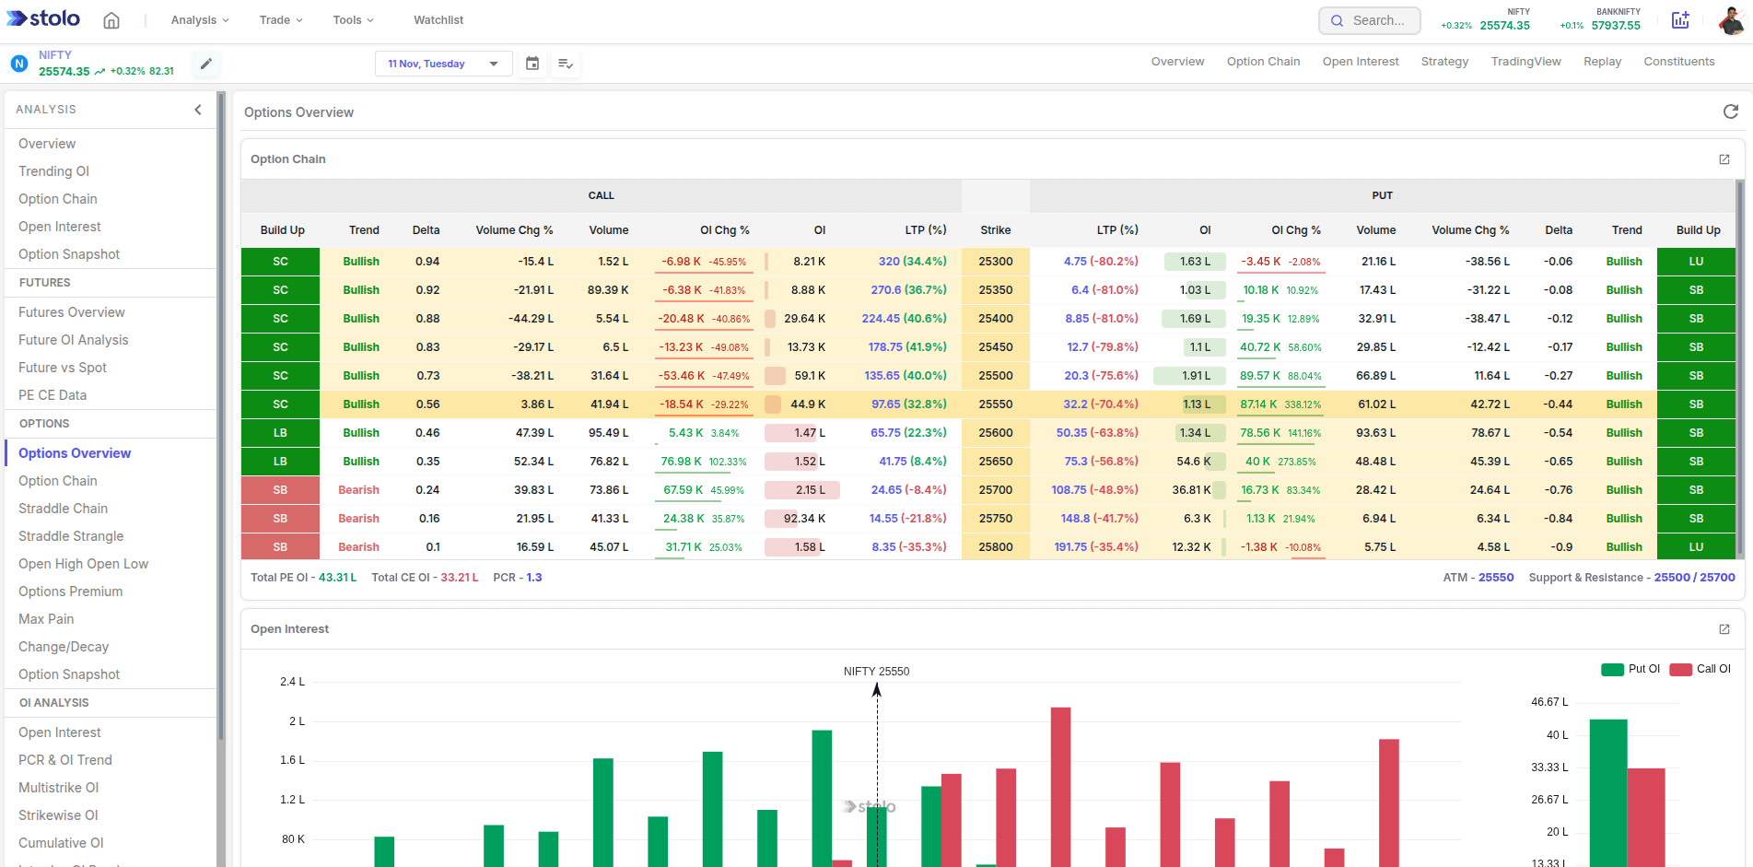Expand the Trade dropdown menu
The height and width of the screenshot is (867, 1753).
(280, 19)
